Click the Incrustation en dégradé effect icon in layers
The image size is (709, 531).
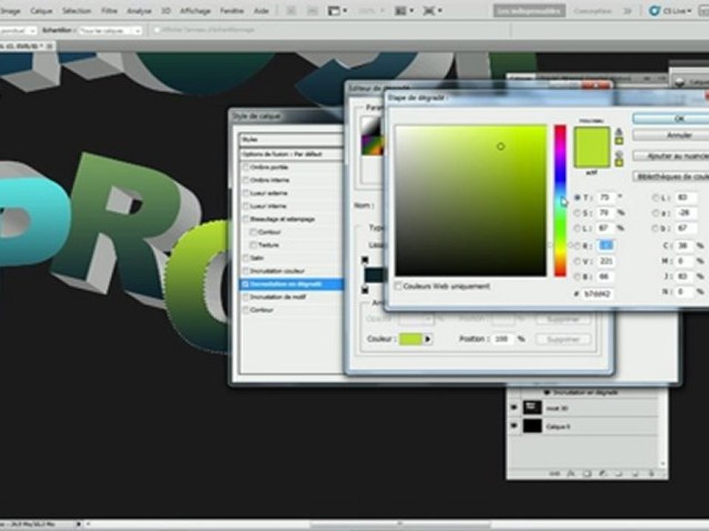[547, 392]
